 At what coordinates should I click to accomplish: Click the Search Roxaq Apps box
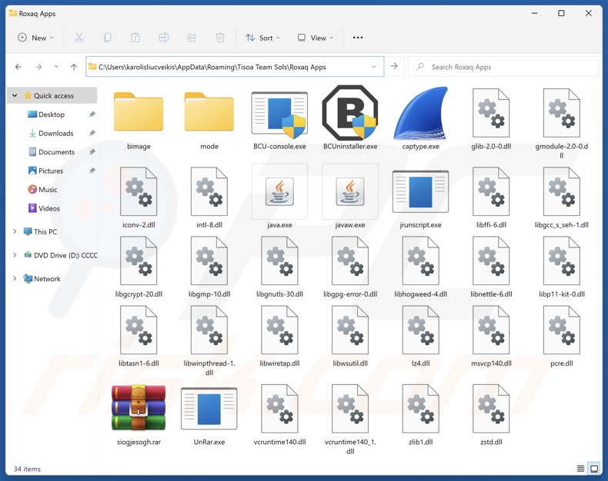[x=503, y=67]
